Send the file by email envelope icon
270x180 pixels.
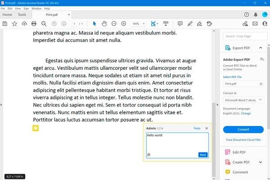click(255, 23)
